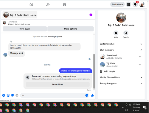Open View buyer profile link
The height and width of the screenshot is (113, 149).
click(55, 36)
